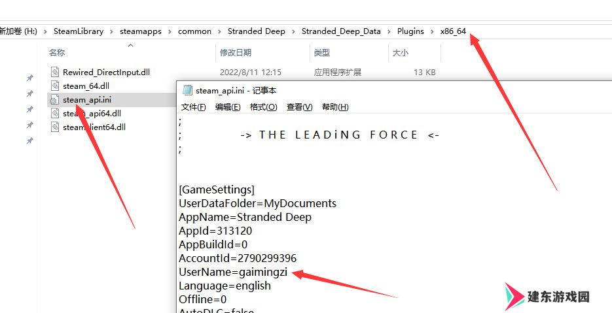612x313 pixels.
Task: Navigate to Plugins in the breadcrumb path
Action: pos(410,31)
